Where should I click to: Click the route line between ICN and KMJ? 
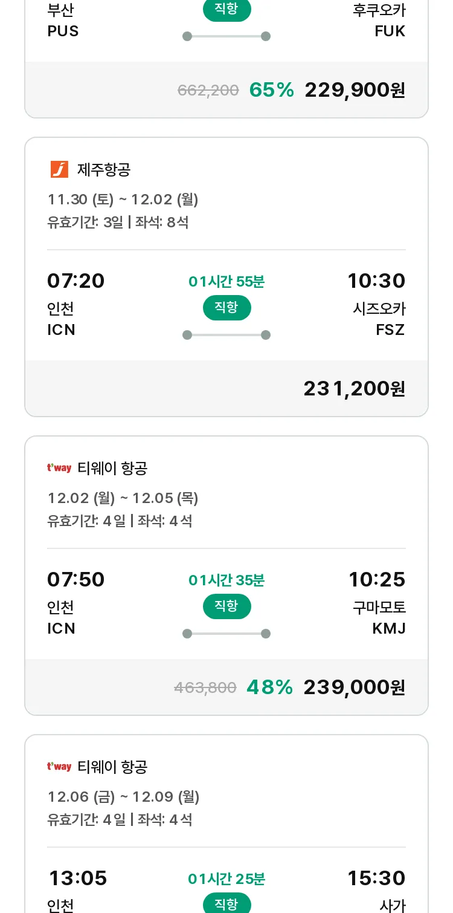click(226, 634)
